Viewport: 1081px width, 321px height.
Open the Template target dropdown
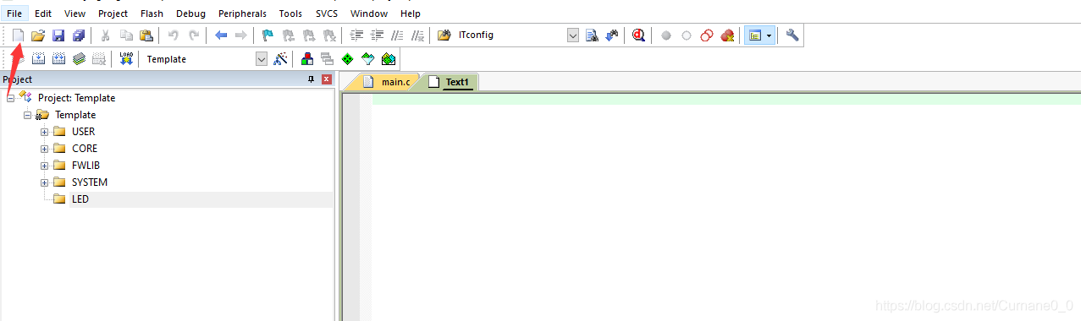click(x=262, y=59)
